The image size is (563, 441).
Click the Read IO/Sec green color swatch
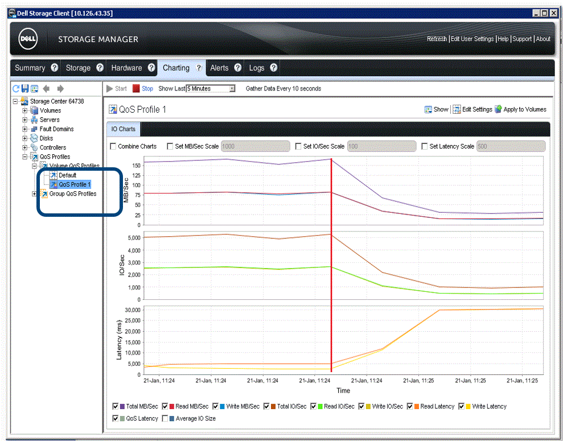coord(320,406)
